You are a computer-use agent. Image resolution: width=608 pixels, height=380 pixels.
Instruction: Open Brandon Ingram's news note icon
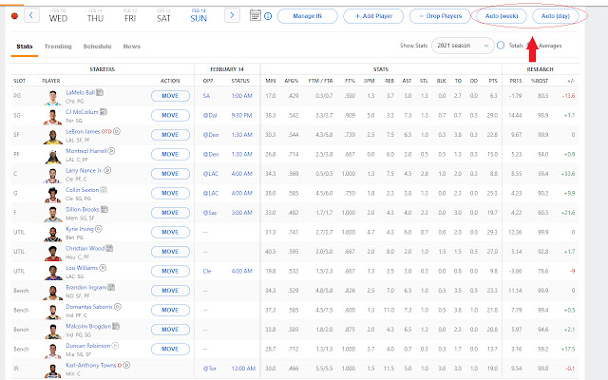[111, 287]
